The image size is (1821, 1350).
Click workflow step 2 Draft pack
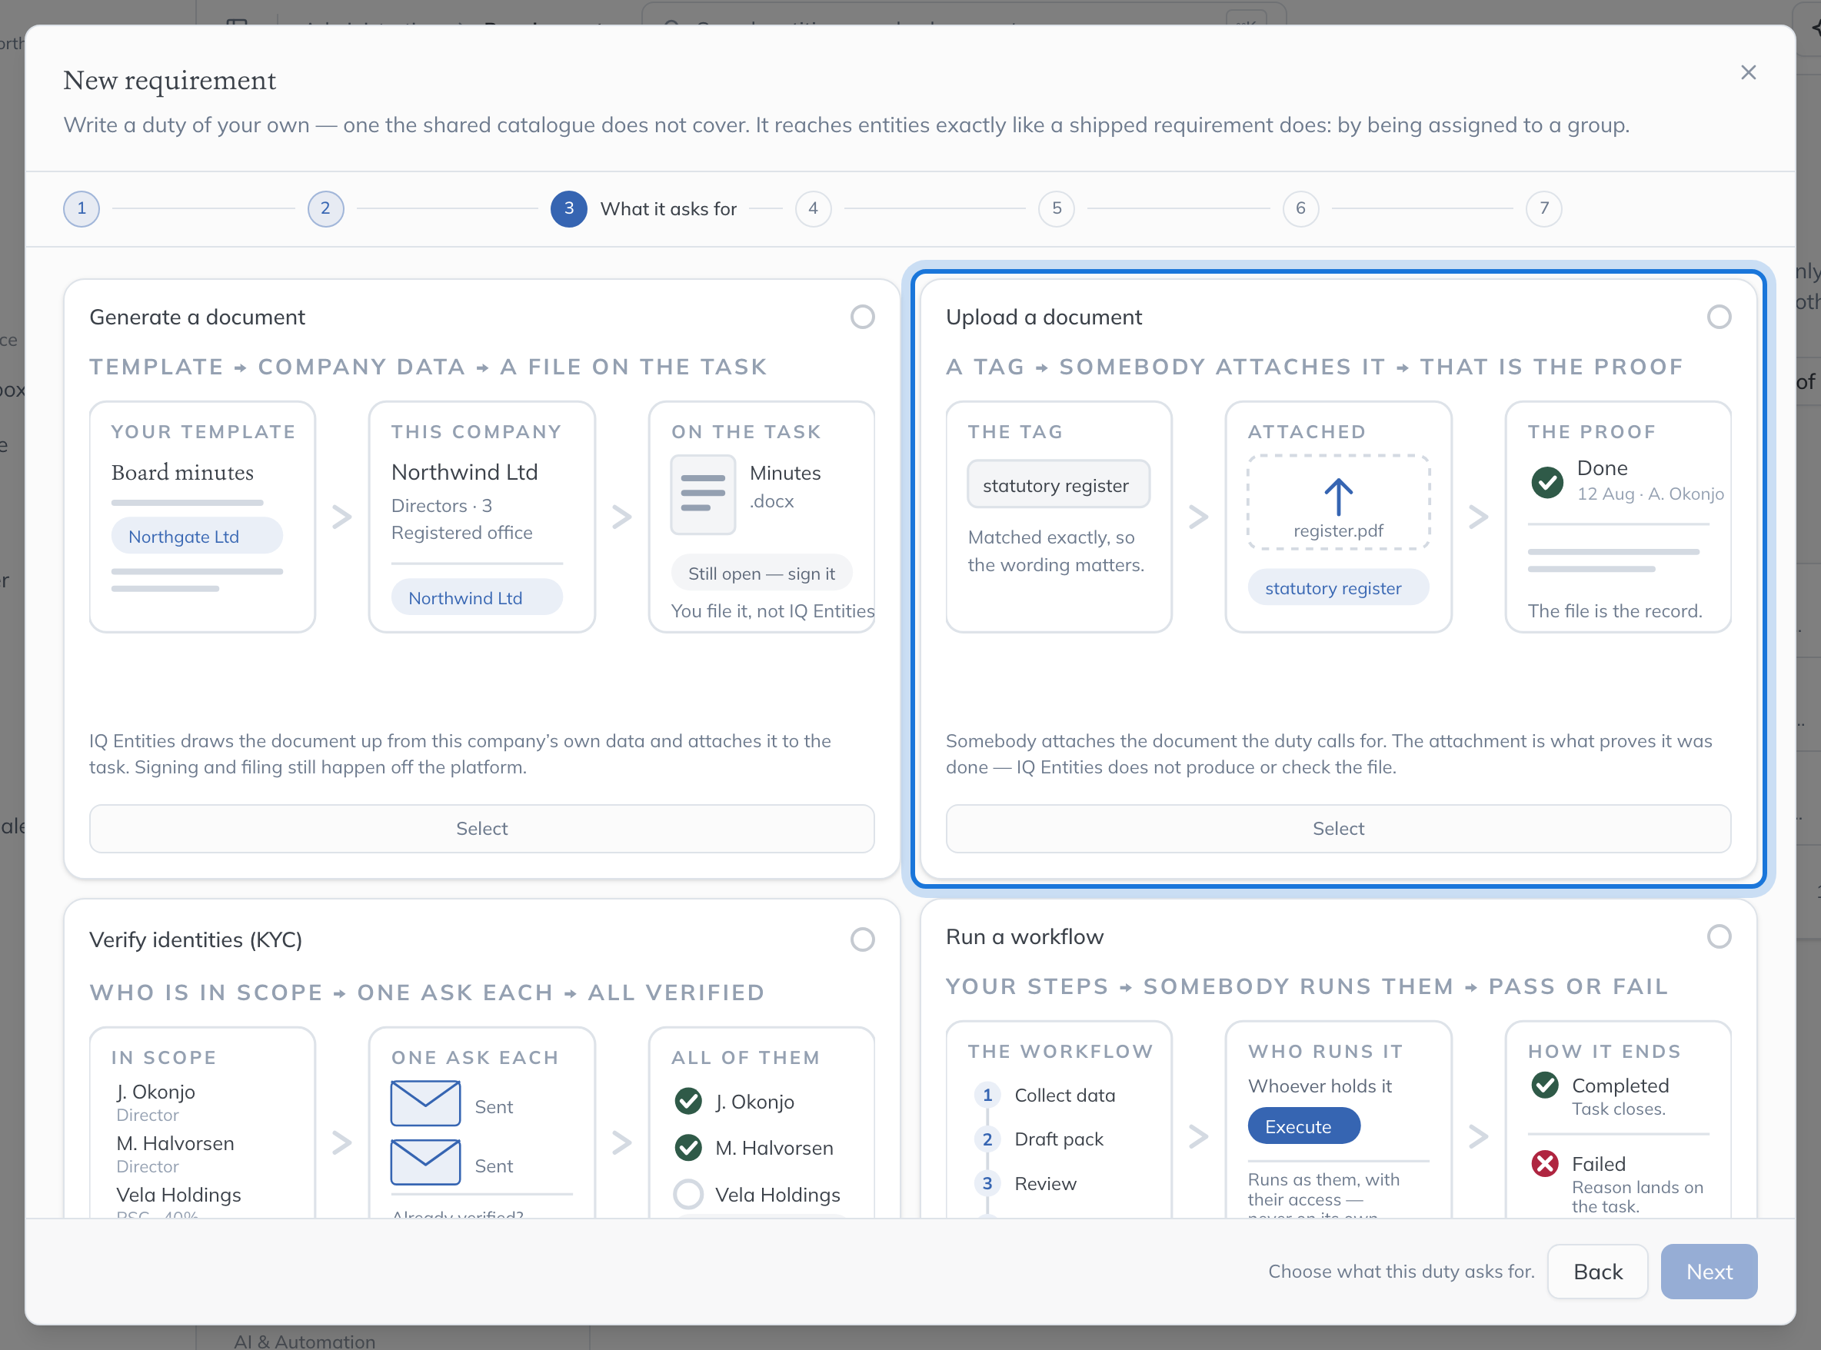tap(1040, 1139)
